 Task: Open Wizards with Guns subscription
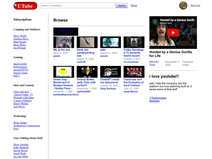pos(24,98)
